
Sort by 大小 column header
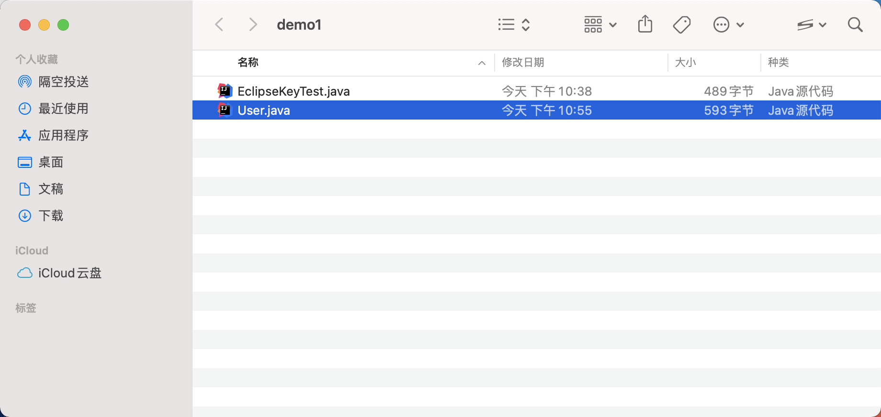pyautogui.click(x=685, y=63)
